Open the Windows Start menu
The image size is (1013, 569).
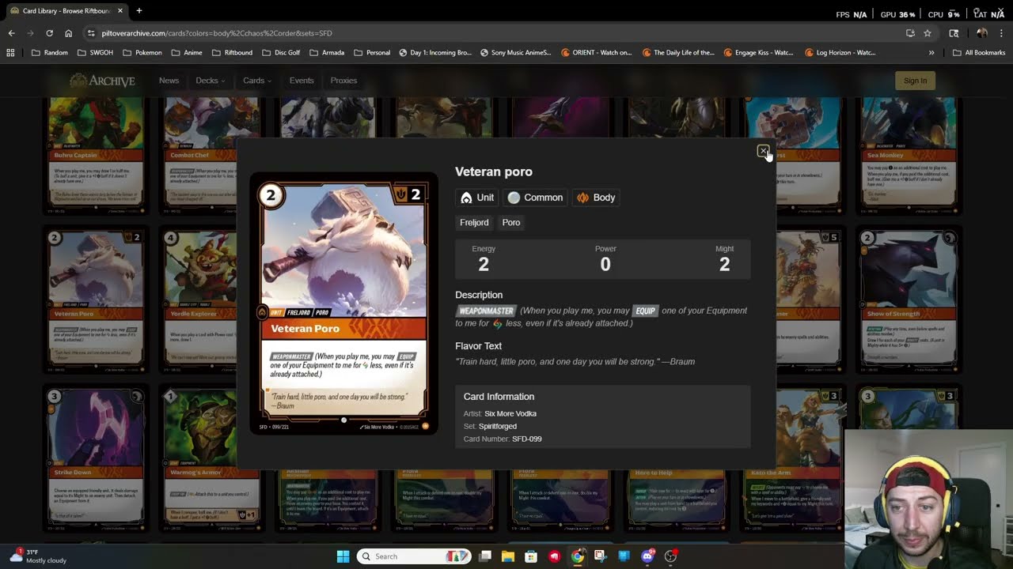pos(343,556)
